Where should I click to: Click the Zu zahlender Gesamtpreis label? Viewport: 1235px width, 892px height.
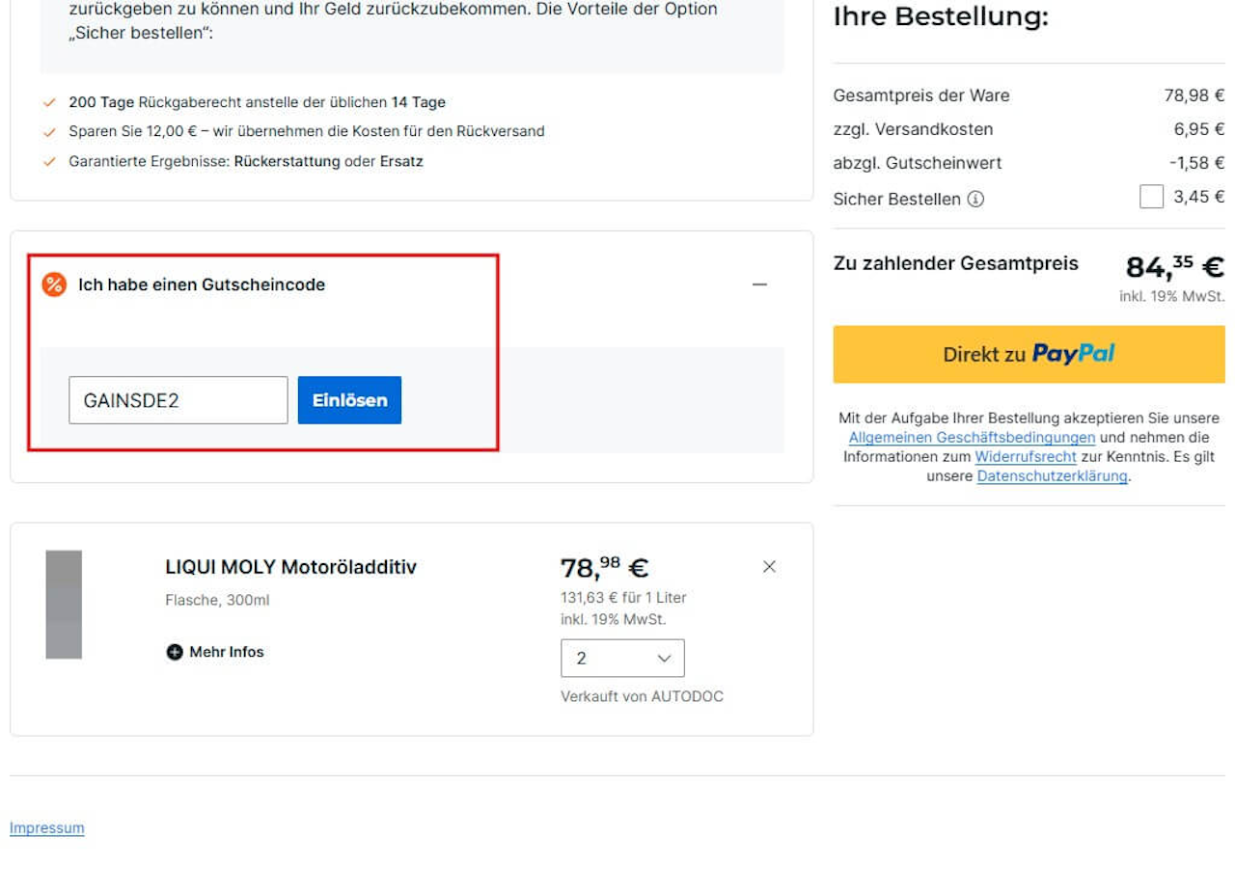coord(956,263)
